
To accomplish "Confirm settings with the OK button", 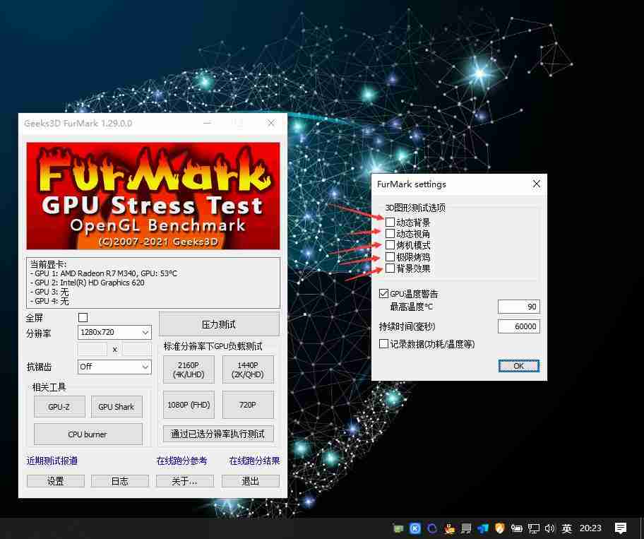I will (x=519, y=366).
